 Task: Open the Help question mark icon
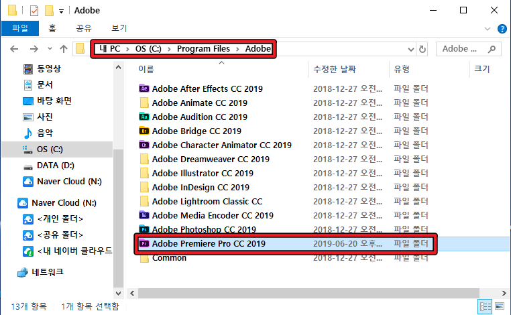[x=502, y=29]
